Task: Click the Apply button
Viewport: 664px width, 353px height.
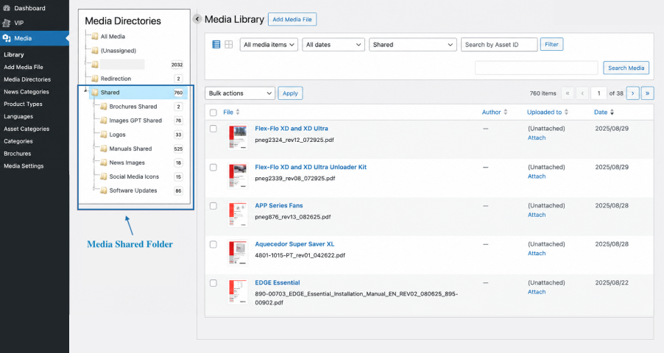Action: click(x=290, y=93)
